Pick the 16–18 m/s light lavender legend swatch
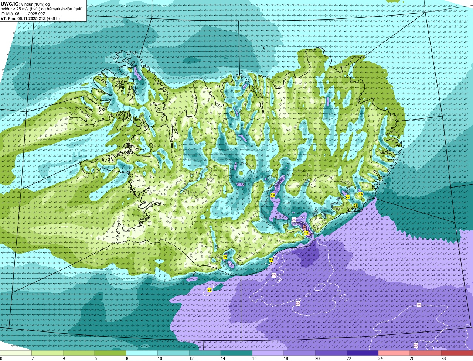The height and width of the screenshot is (361, 473). 268,353
